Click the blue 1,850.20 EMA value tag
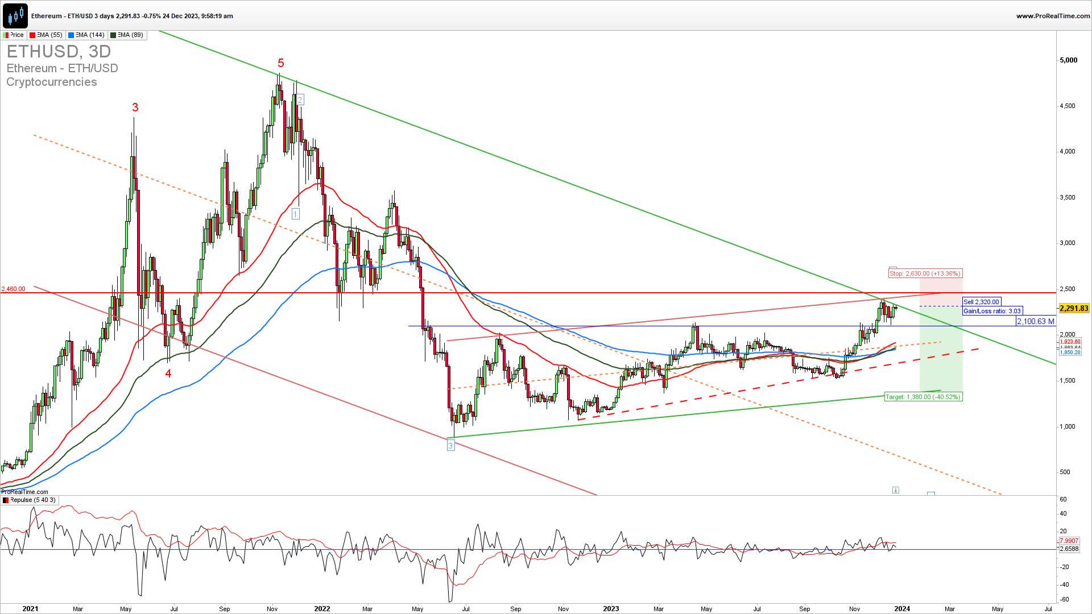The width and height of the screenshot is (1092, 614). 1070,352
